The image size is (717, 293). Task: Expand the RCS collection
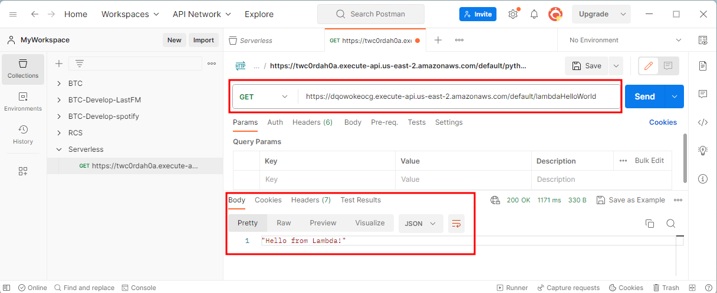59,133
